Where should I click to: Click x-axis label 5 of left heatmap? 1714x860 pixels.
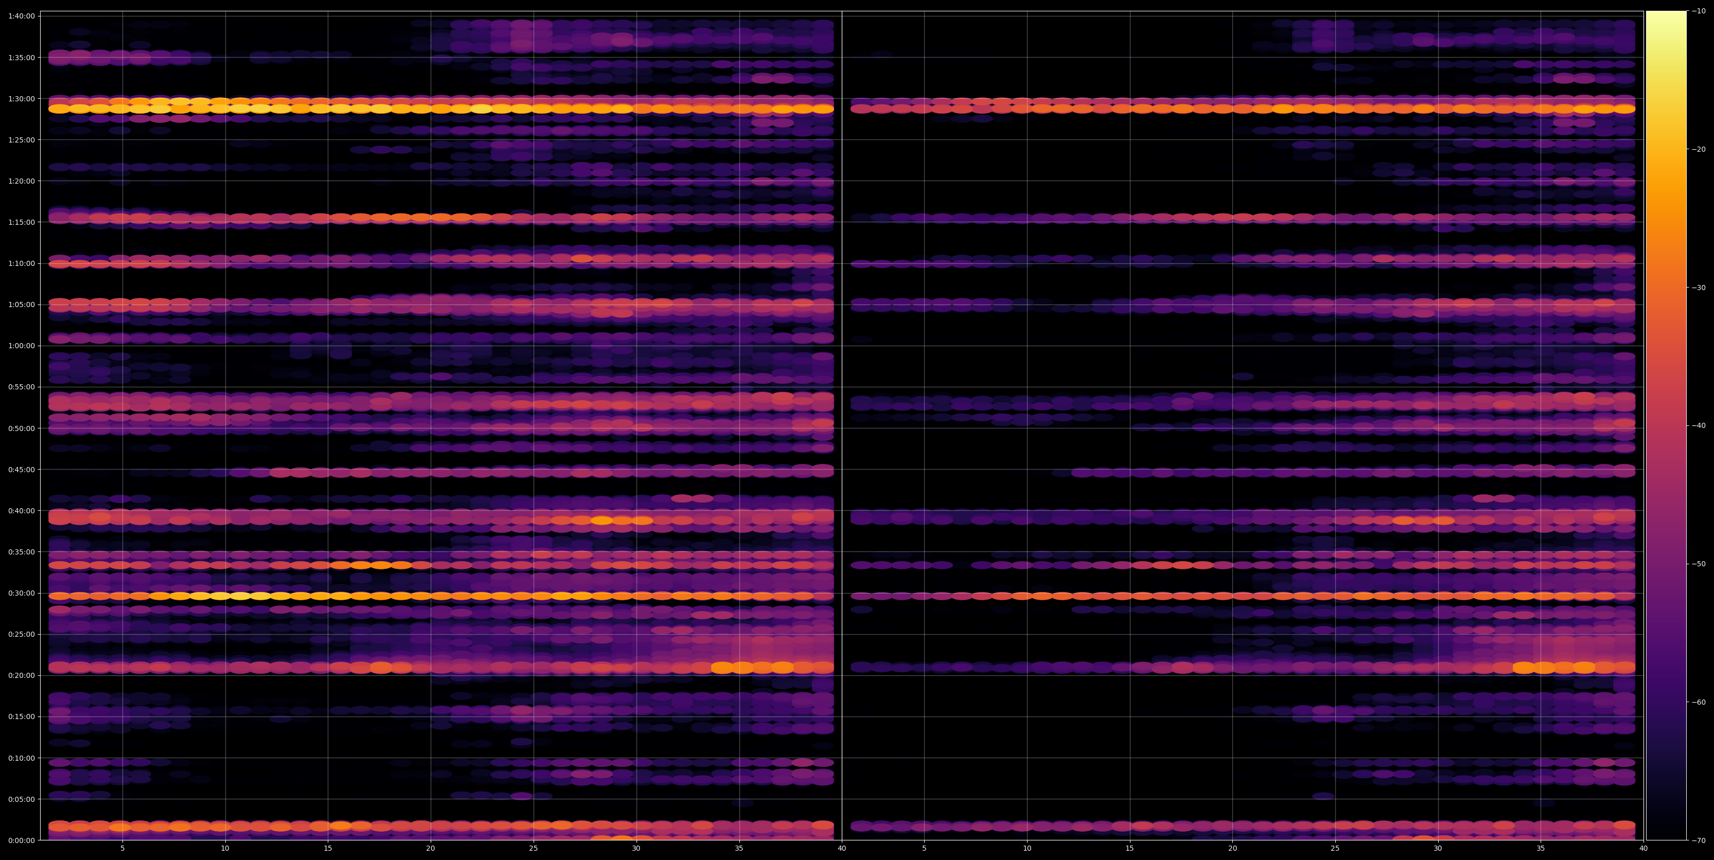click(x=122, y=849)
